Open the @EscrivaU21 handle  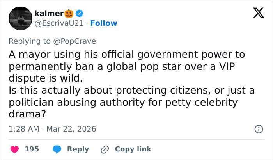(x=59, y=23)
